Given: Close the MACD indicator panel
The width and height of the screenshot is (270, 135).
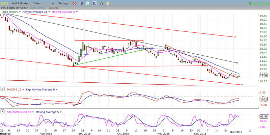Looking at the screenshot, I should coord(3,89).
